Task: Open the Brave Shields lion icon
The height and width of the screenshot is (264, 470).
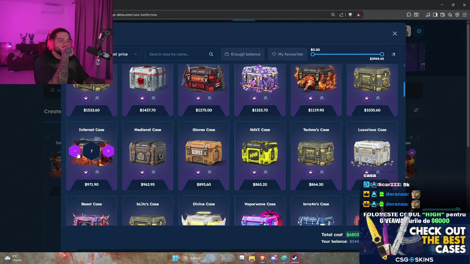Action: pos(350,15)
